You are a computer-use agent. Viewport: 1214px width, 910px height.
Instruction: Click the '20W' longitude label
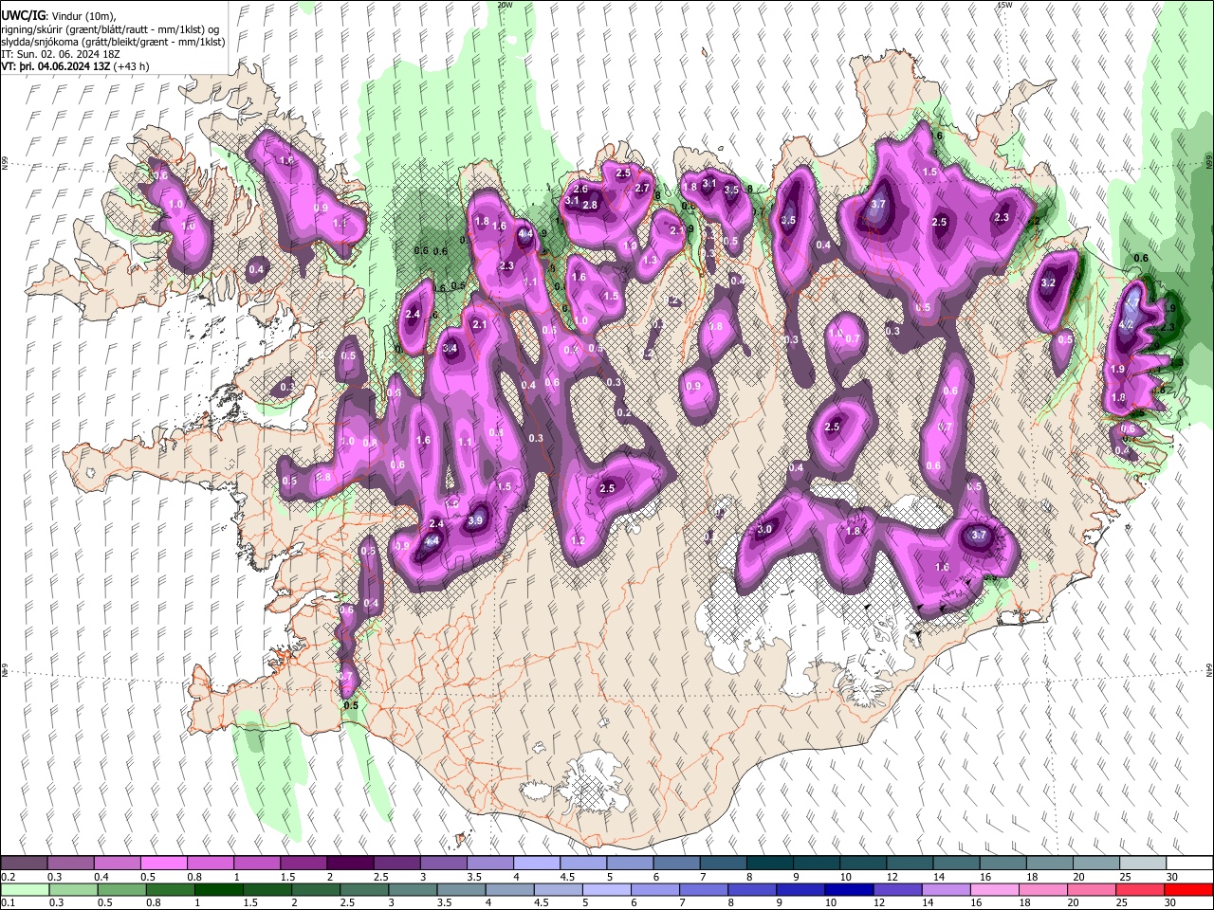(505, 5)
